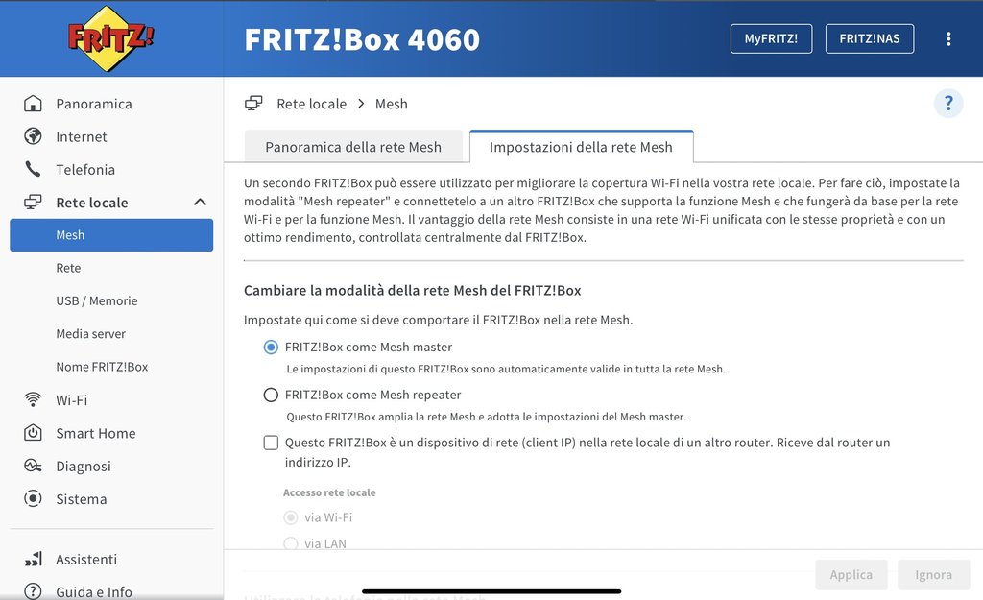Click the Wi-Fi signal icon
This screenshot has width=983, height=600.
coord(34,399)
